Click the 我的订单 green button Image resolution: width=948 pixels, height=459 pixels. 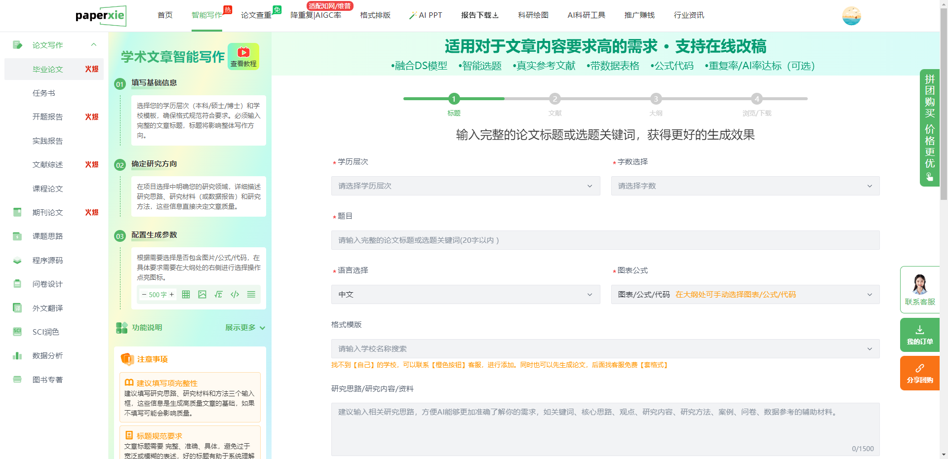coord(919,335)
